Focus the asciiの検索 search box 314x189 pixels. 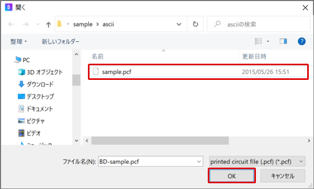(259, 24)
